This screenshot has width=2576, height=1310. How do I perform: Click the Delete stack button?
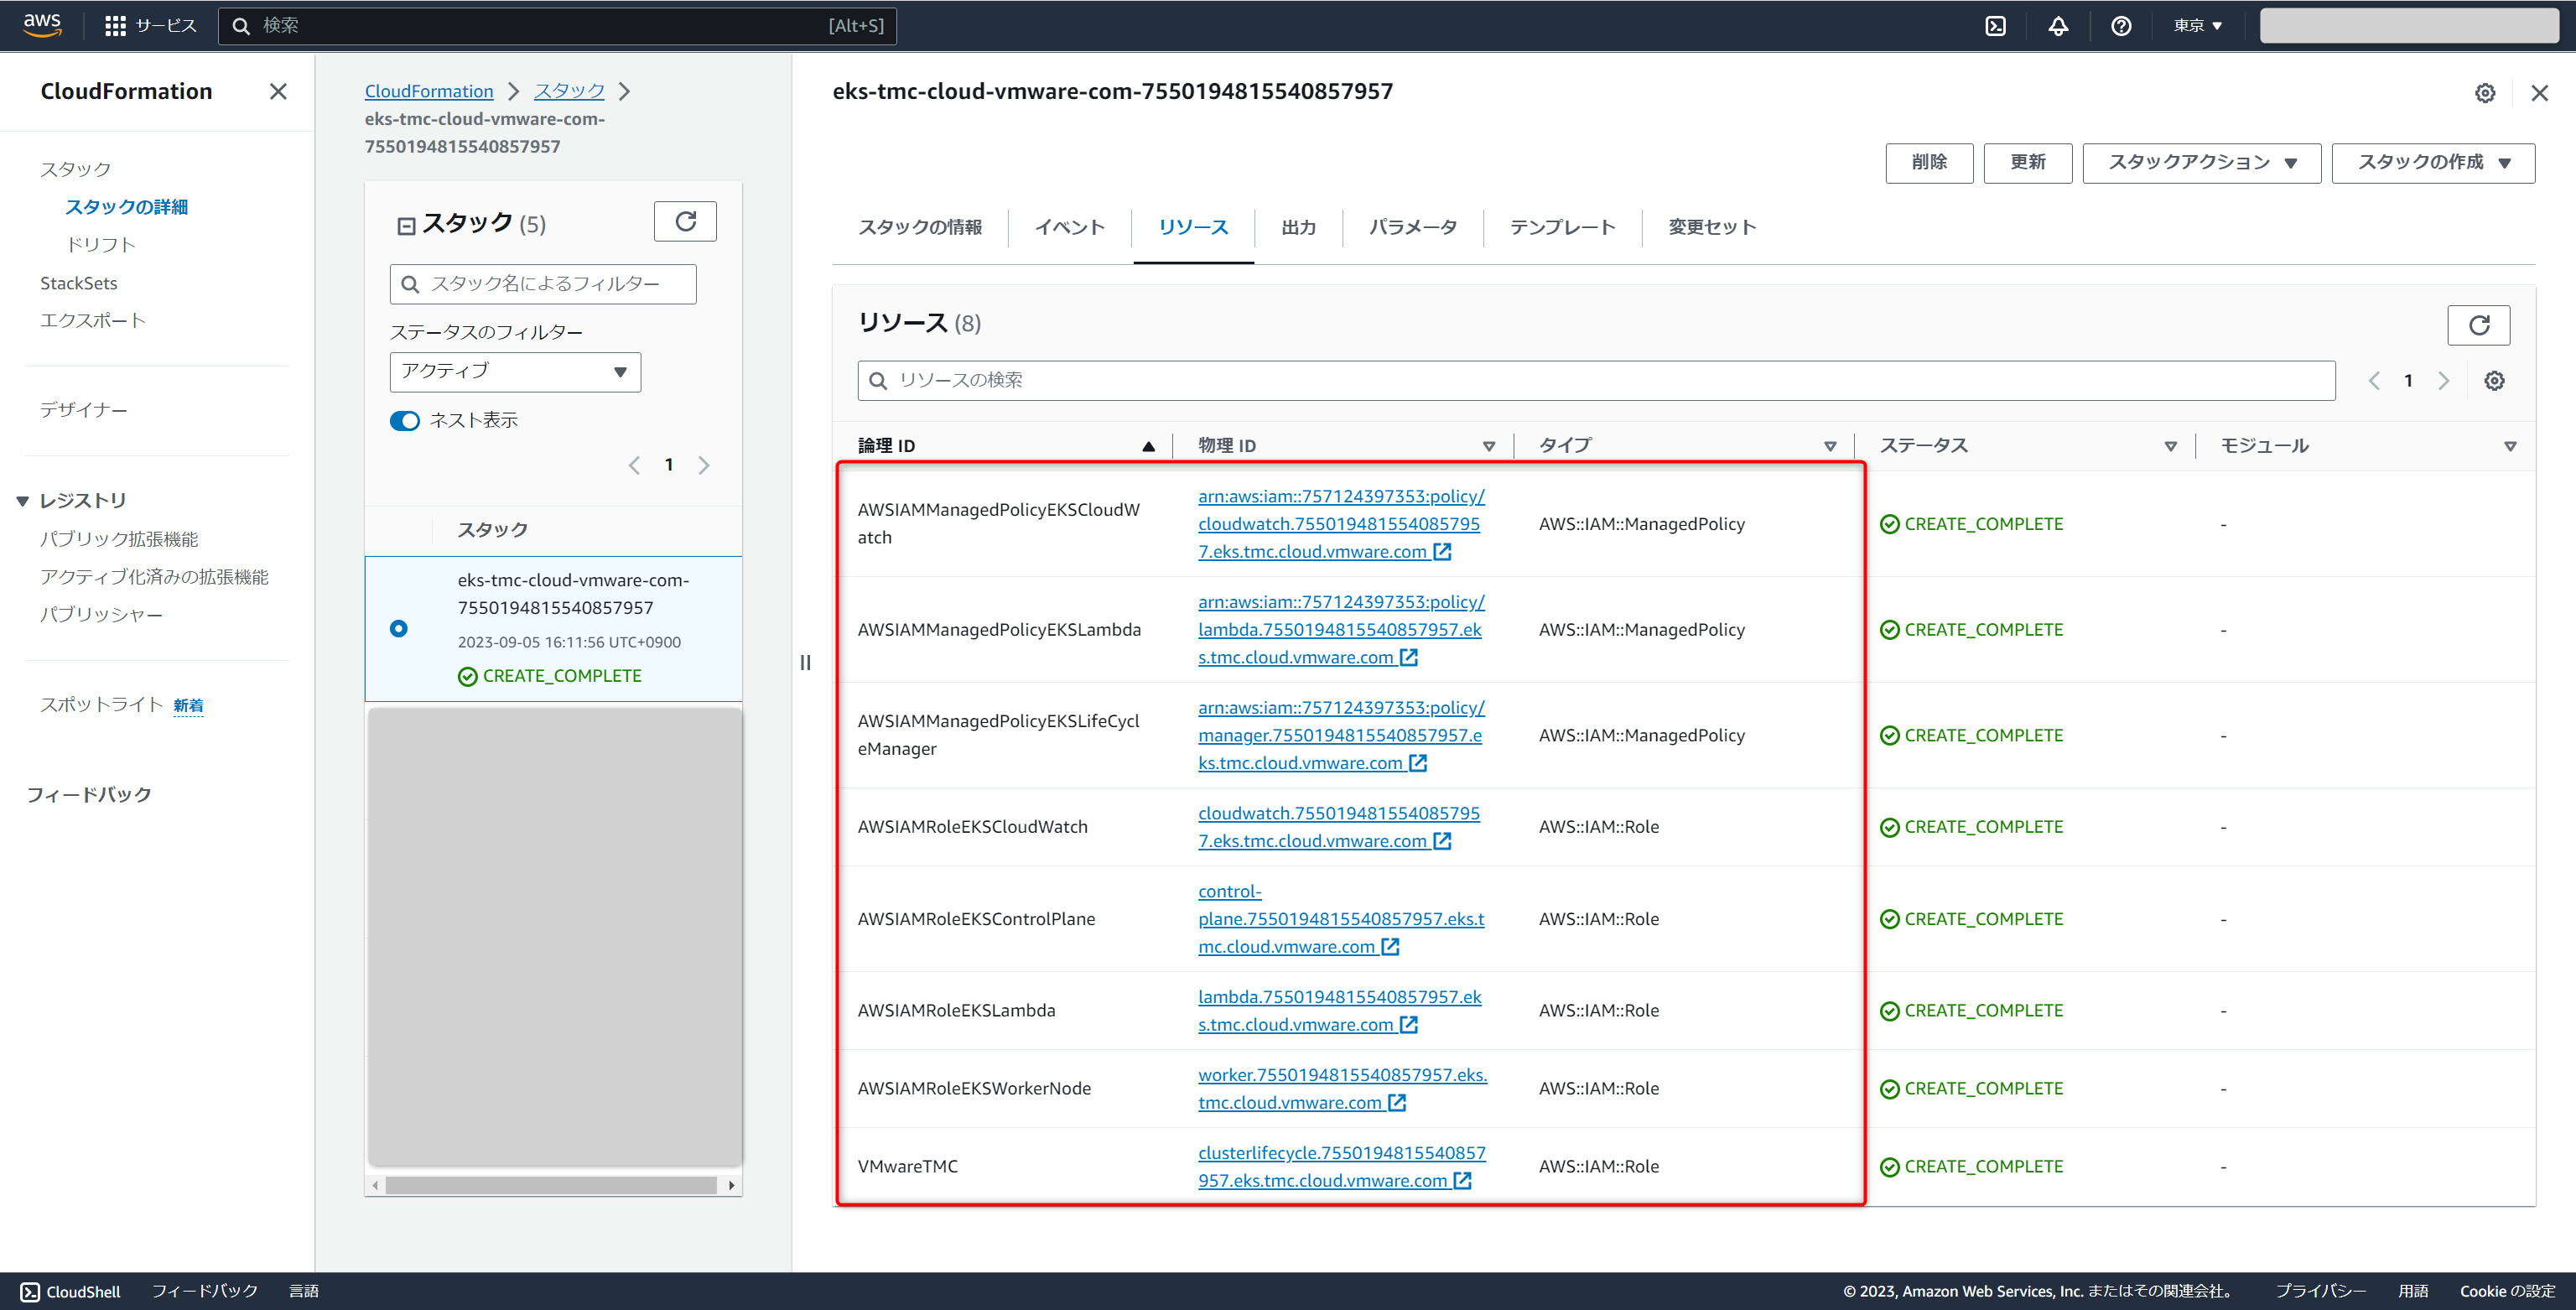tap(1928, 163)
